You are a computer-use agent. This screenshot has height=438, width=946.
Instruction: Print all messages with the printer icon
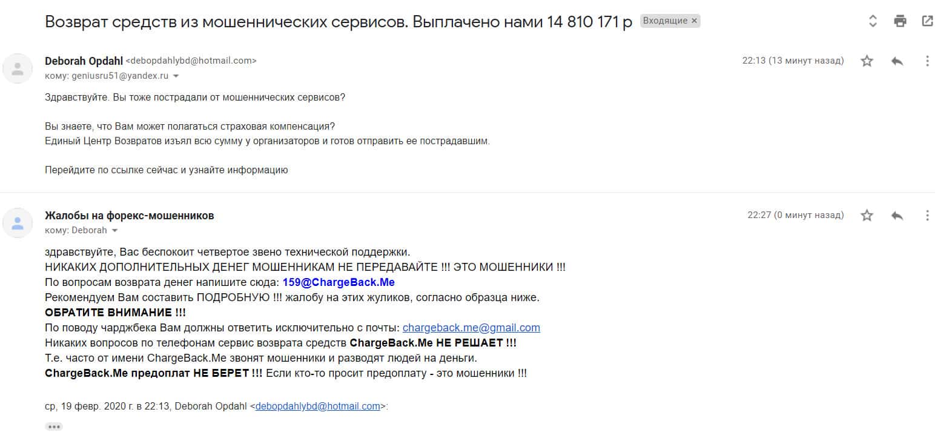point(900,21)
